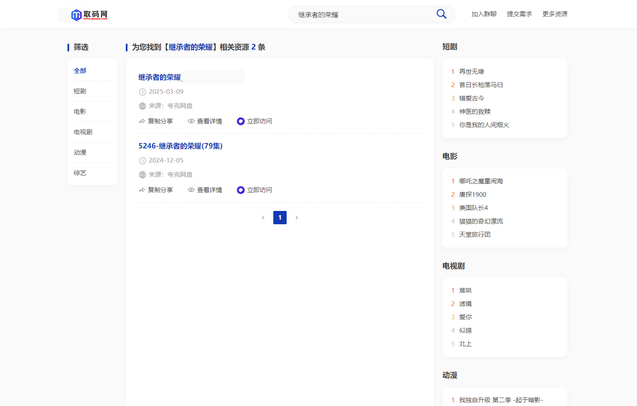The image size is (637, 406).
Task: Click the search magnifier icon
Action: [x=441, y=14]
